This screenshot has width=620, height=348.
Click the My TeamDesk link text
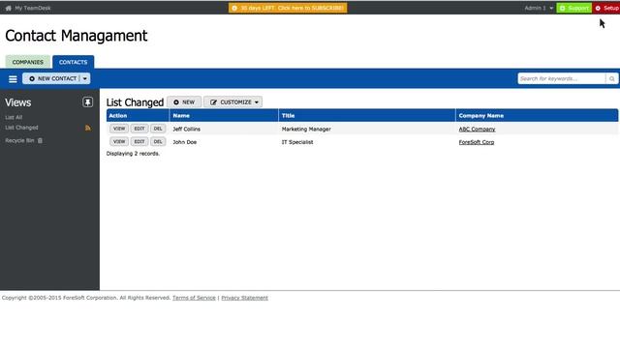click(33, 8)
